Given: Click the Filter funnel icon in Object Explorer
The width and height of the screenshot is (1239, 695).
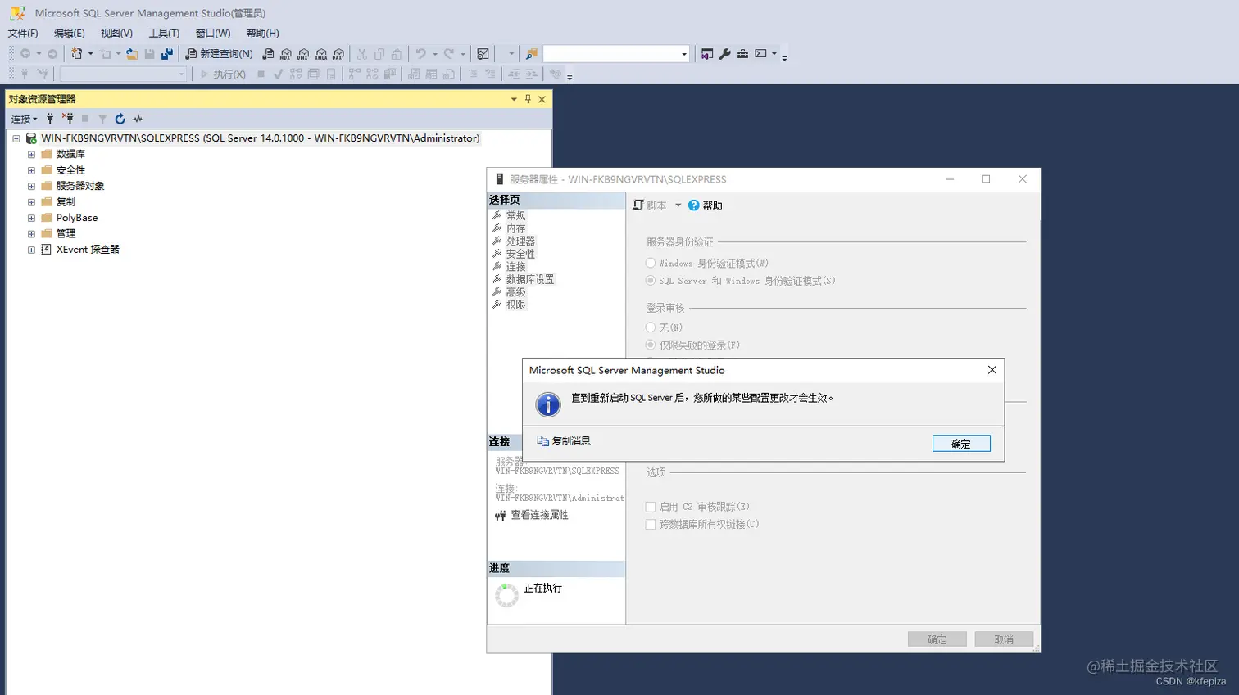Looking at the screenshot, I should click(102, 119).
